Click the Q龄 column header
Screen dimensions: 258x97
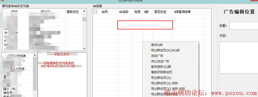[146, 12]
